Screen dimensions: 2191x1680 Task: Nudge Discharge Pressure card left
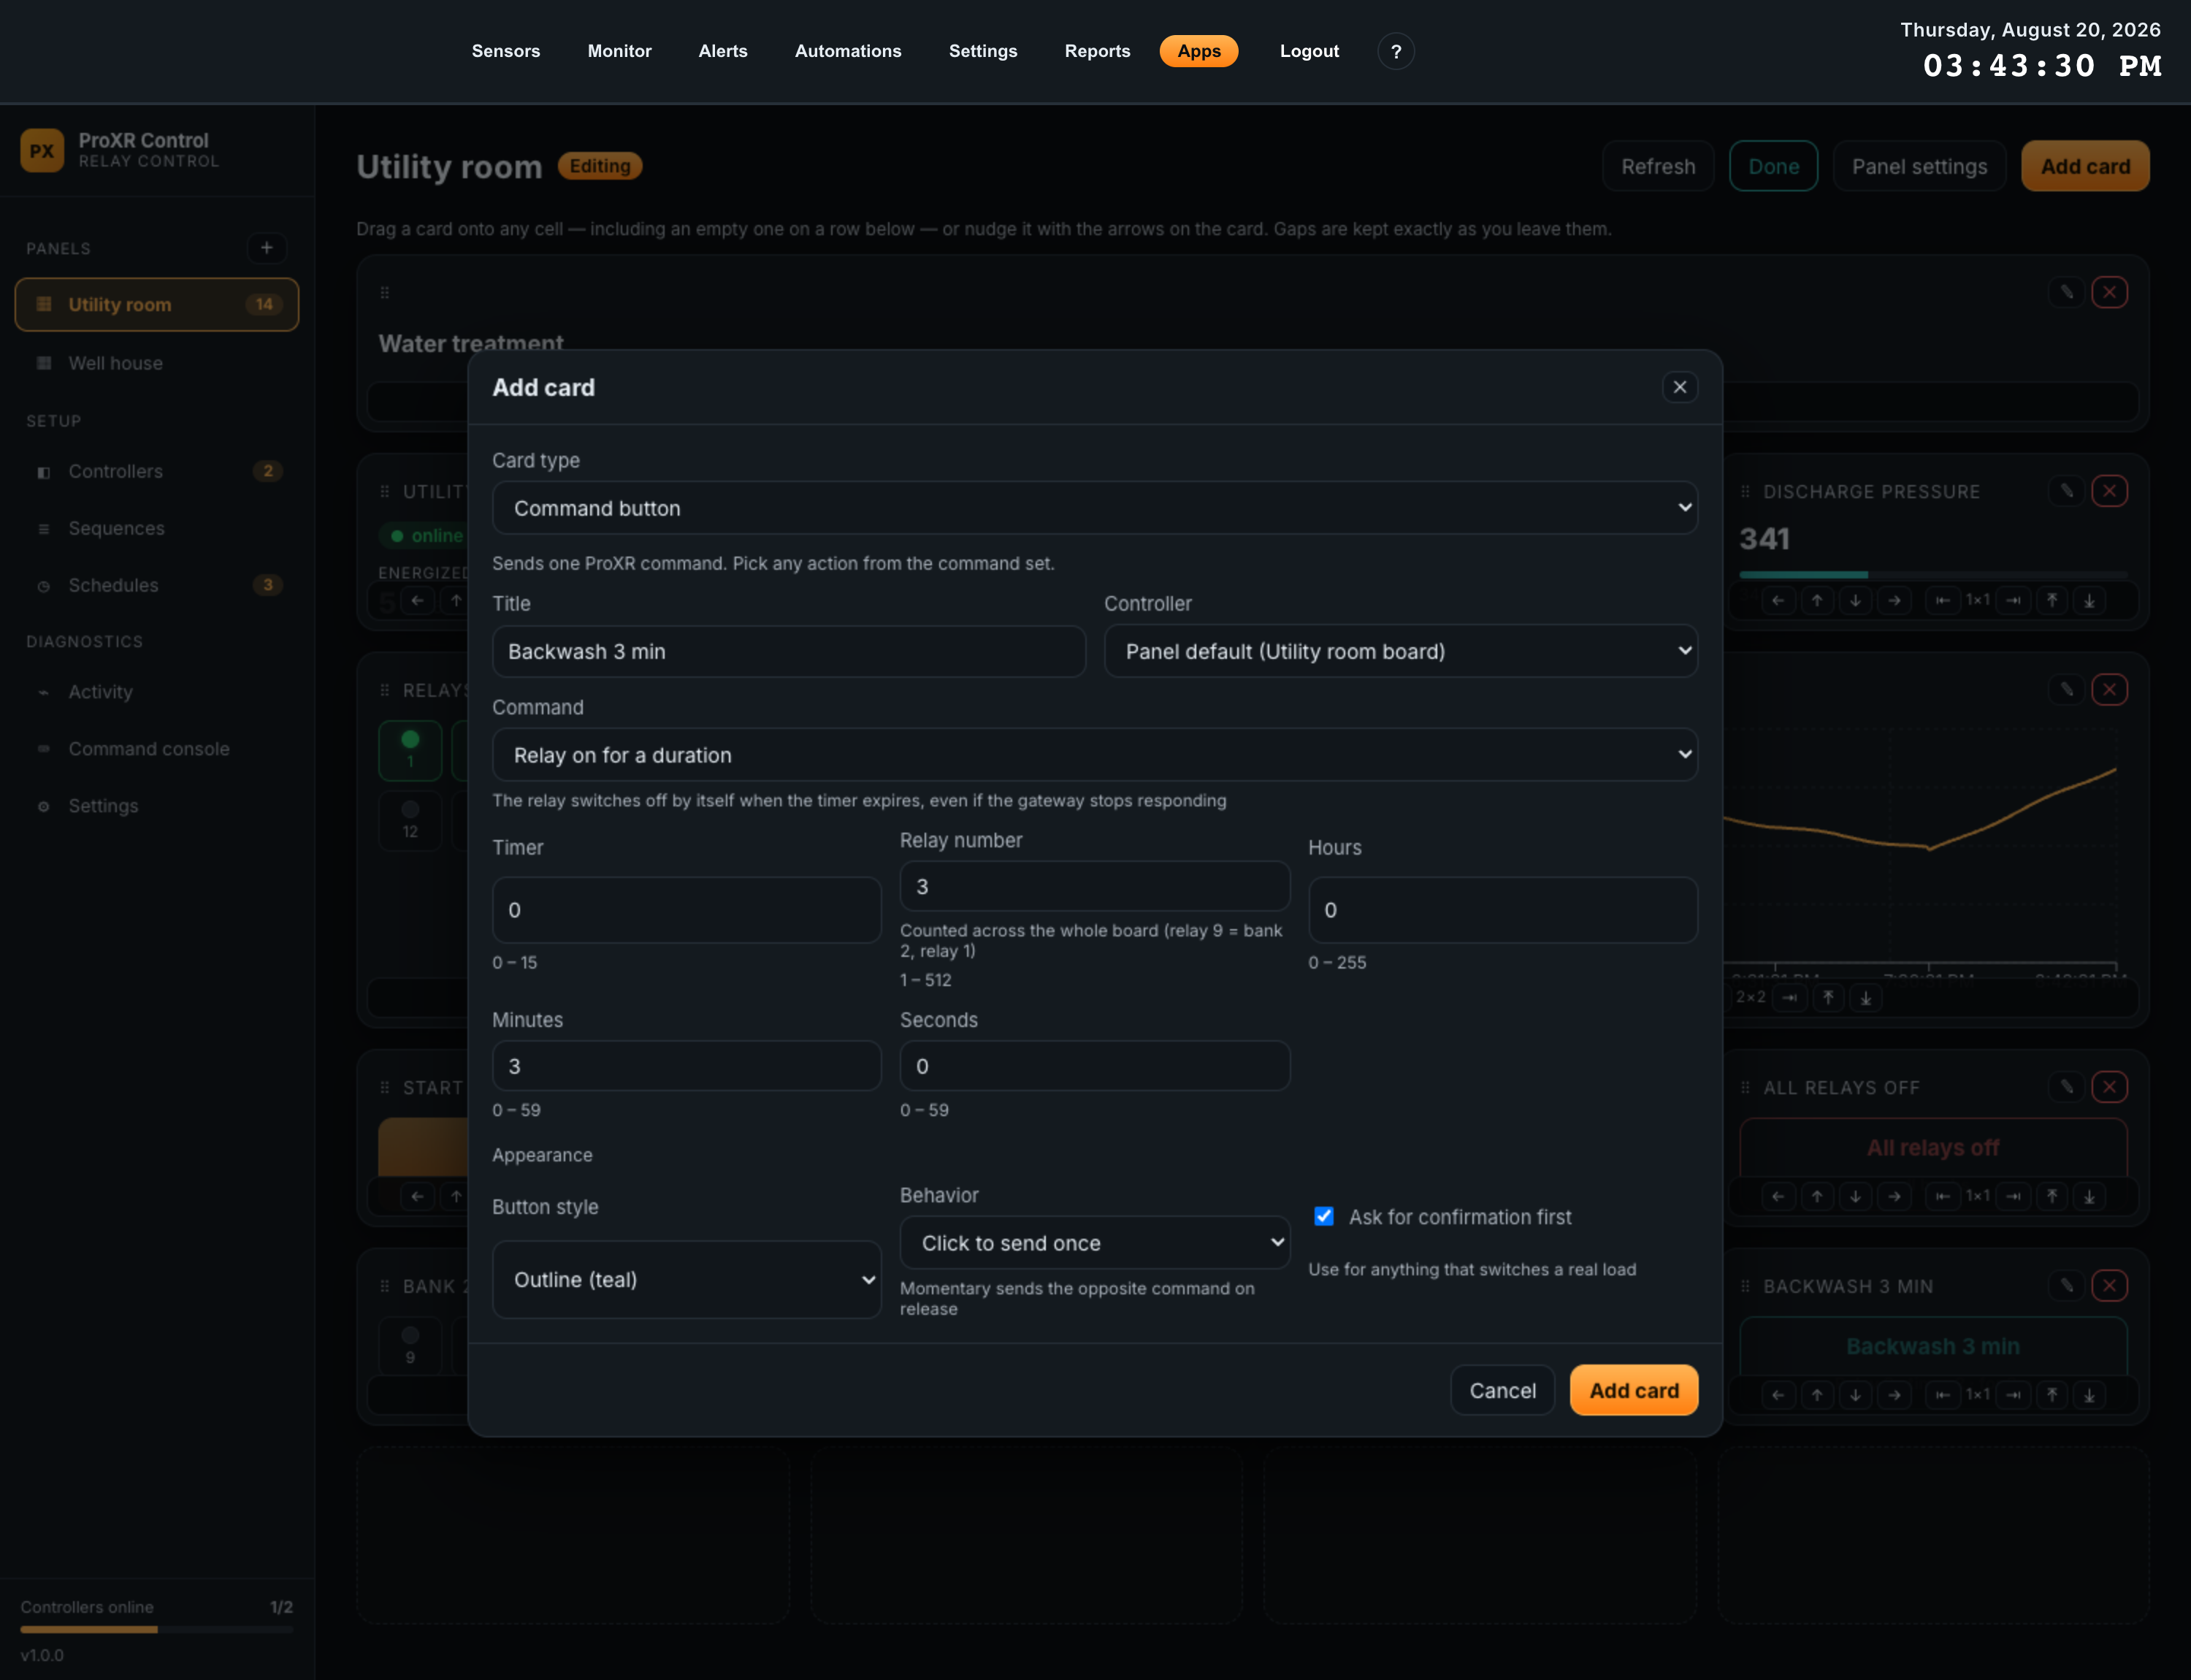click(x=1777, y=600)
